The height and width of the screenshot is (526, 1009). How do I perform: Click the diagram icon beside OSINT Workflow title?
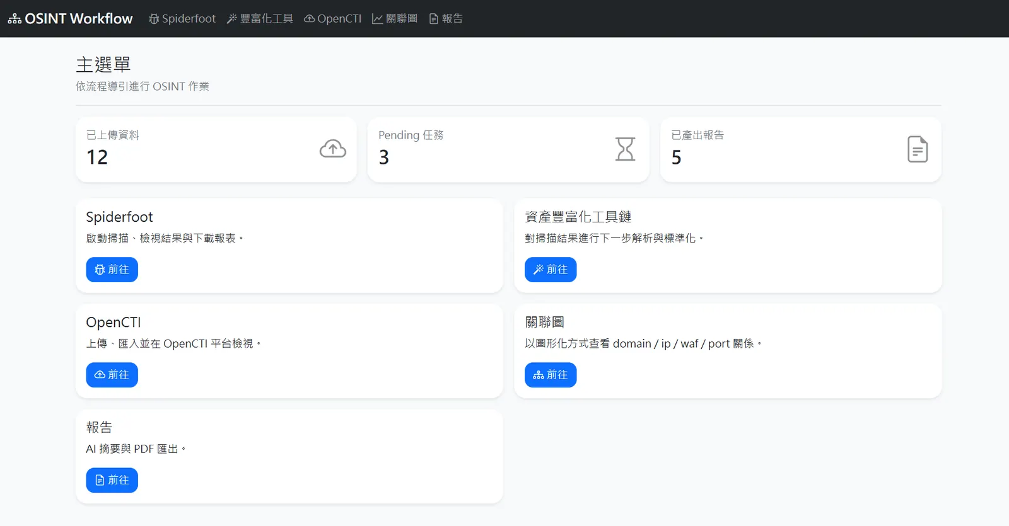(x=15, y=19)
